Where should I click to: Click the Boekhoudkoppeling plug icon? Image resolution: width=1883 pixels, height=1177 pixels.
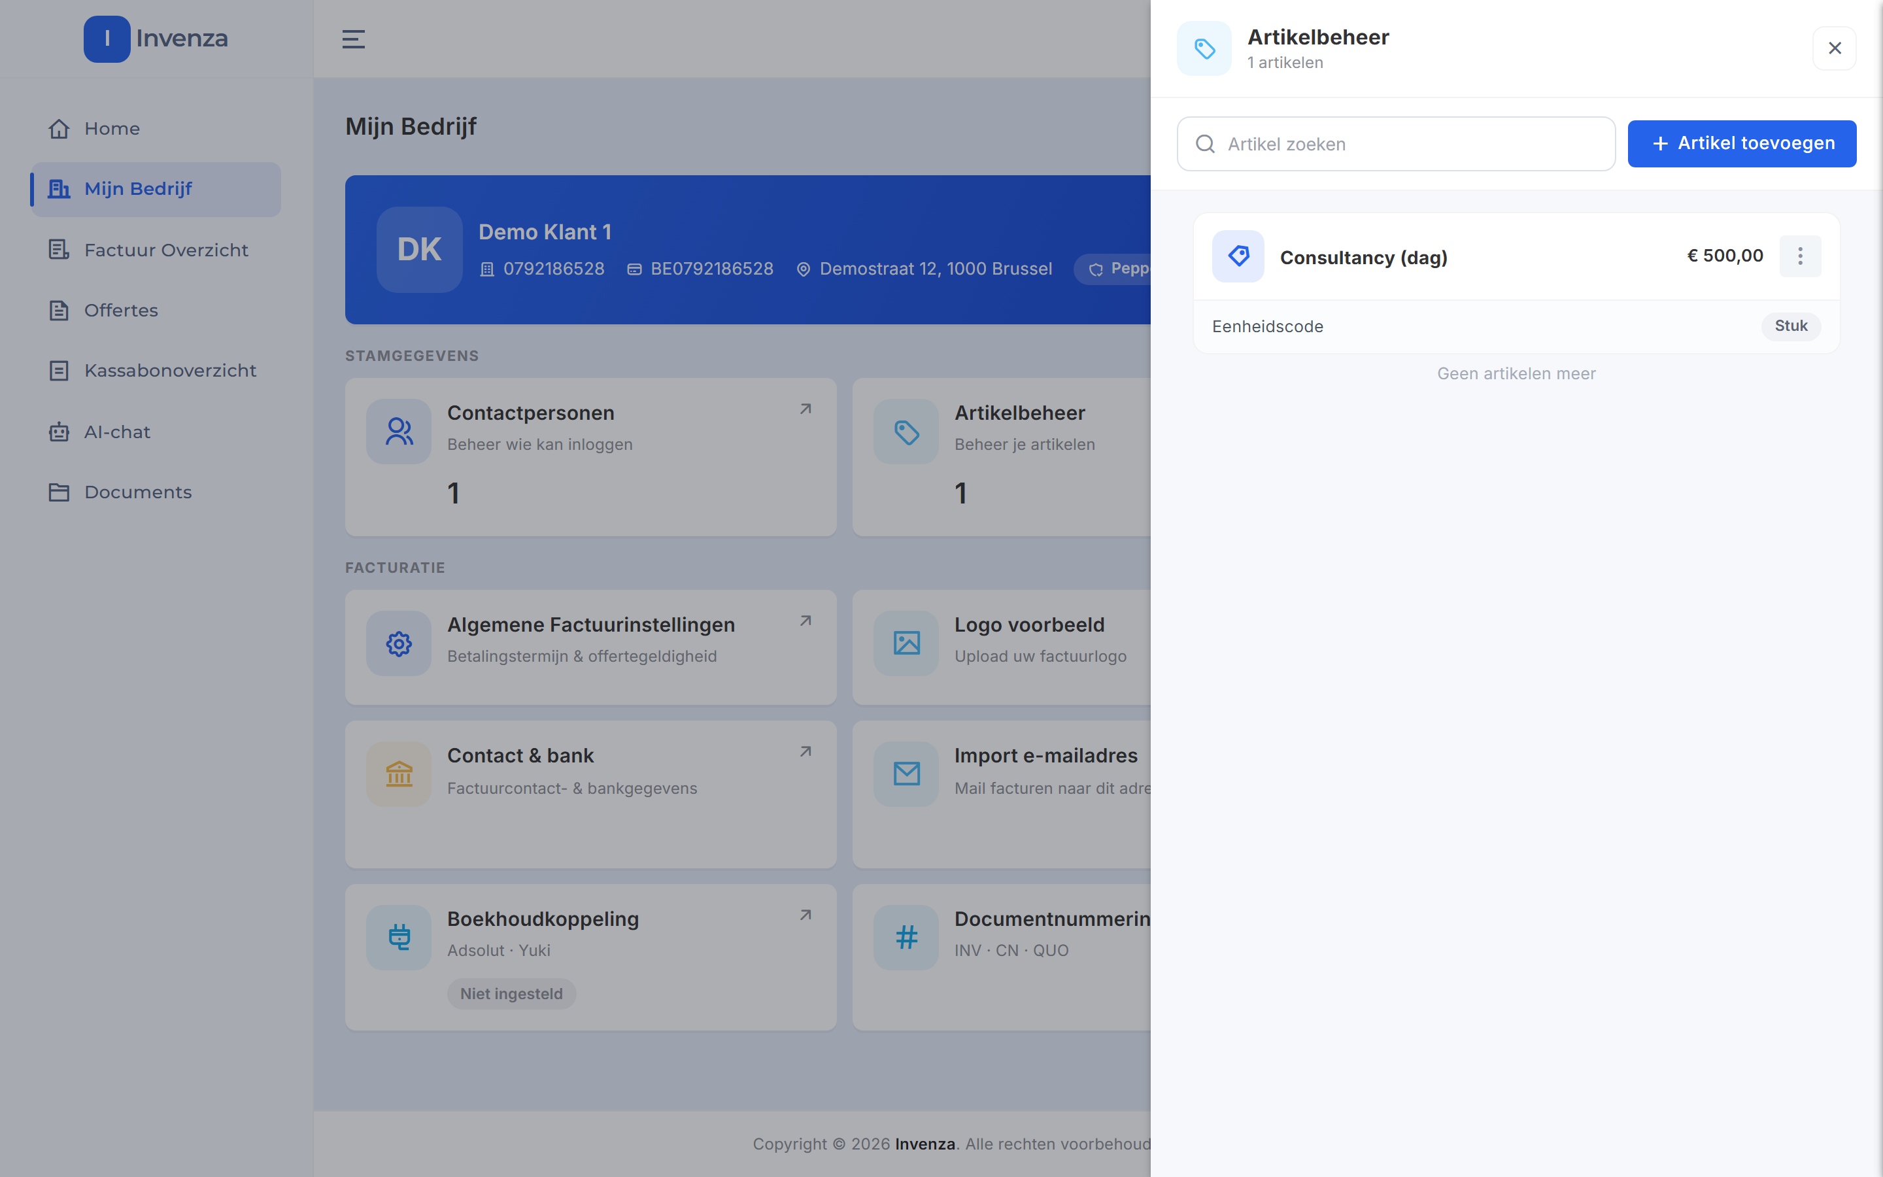[x=398, y=937]
